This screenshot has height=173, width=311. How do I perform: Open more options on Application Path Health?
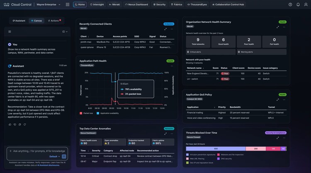coord(172,66)
